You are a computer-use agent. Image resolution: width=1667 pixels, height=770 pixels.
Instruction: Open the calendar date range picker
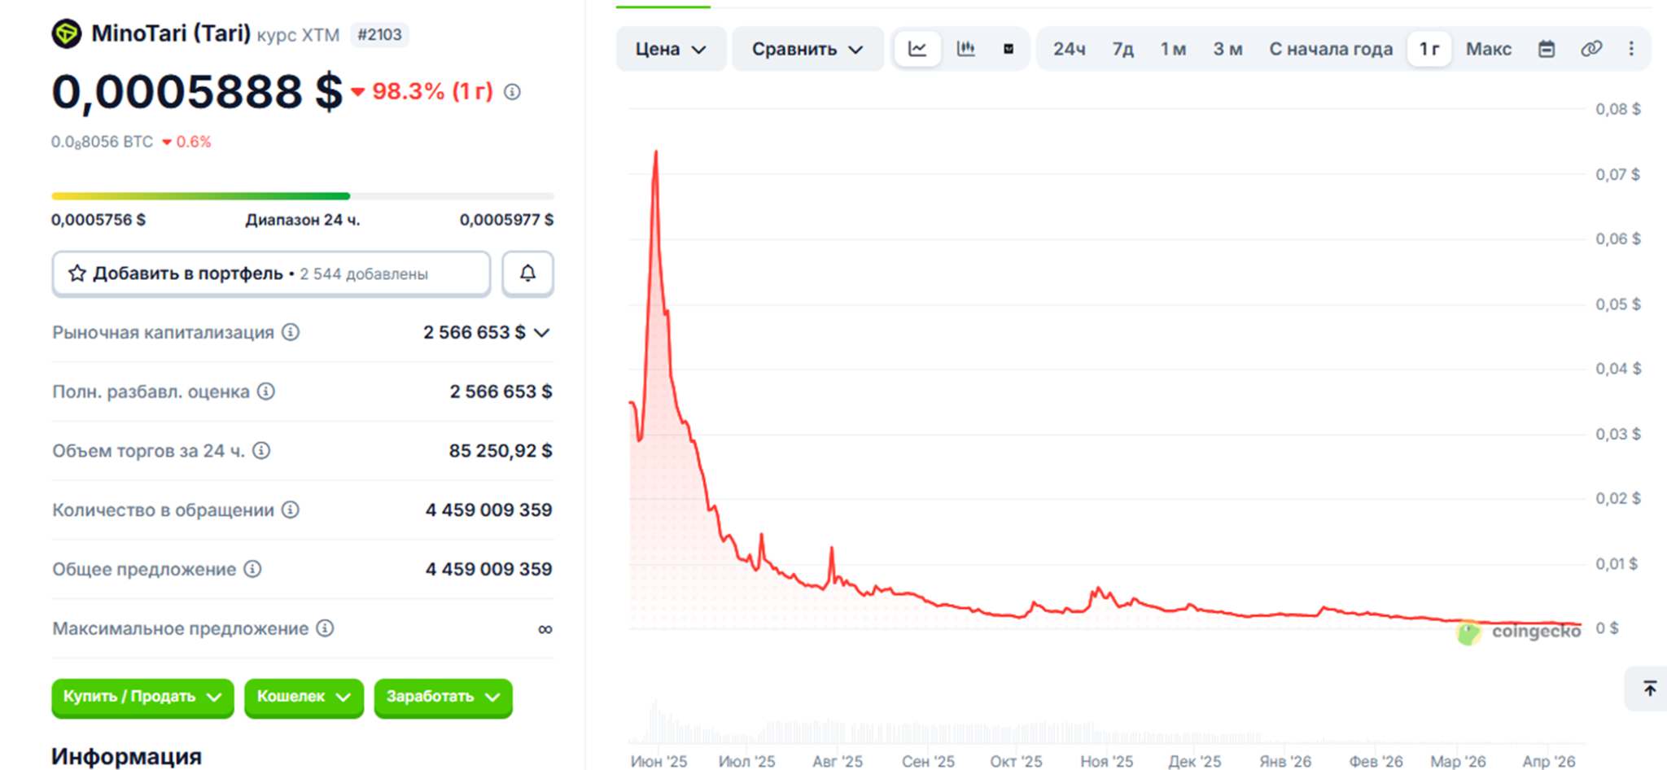pyautogui.click(x=1547, y=49)
